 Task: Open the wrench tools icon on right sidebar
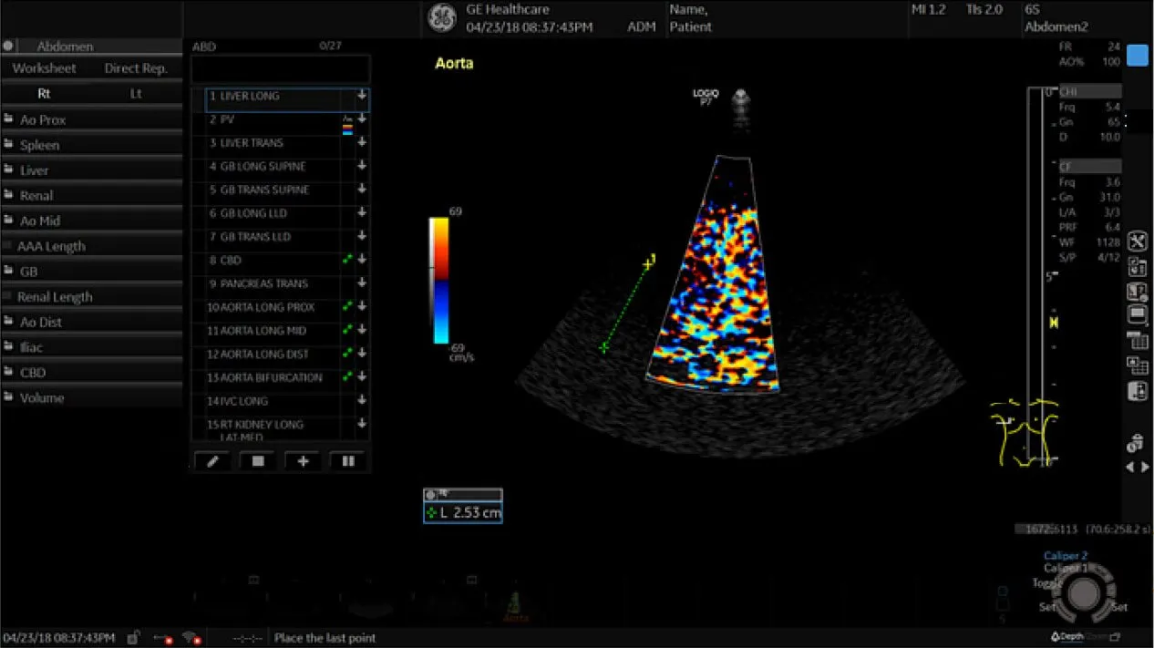pos(1137,242)
